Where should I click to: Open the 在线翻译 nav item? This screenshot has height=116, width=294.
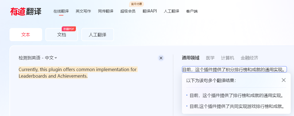[61, 11]
